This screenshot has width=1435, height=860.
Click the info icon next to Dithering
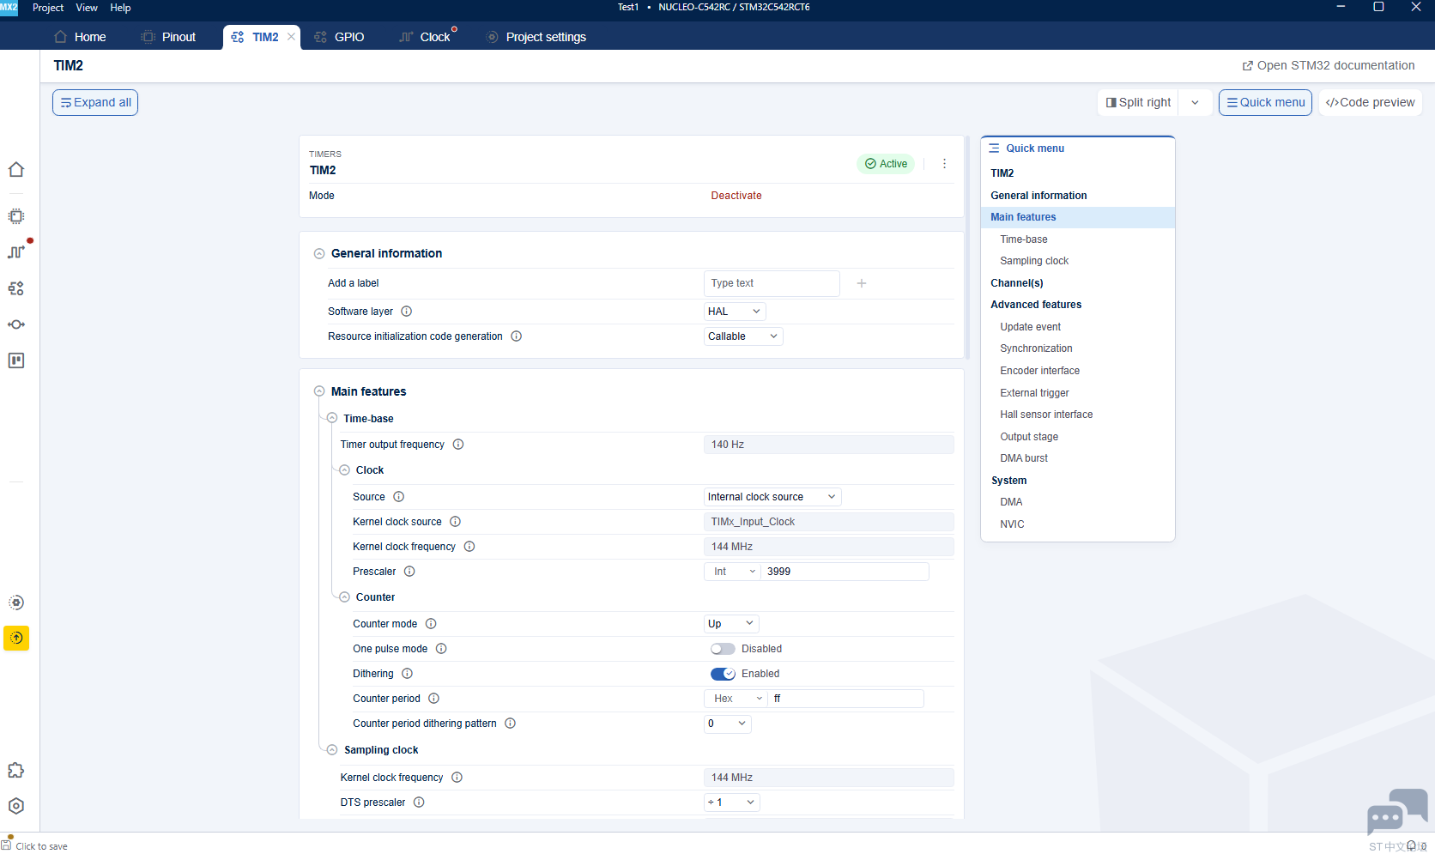click(x=408, y=674)
